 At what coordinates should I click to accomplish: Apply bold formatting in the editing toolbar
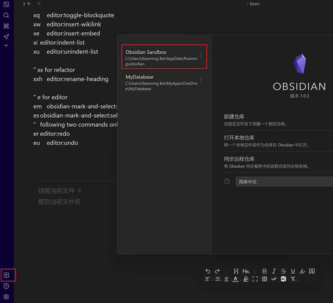(265, 271)
